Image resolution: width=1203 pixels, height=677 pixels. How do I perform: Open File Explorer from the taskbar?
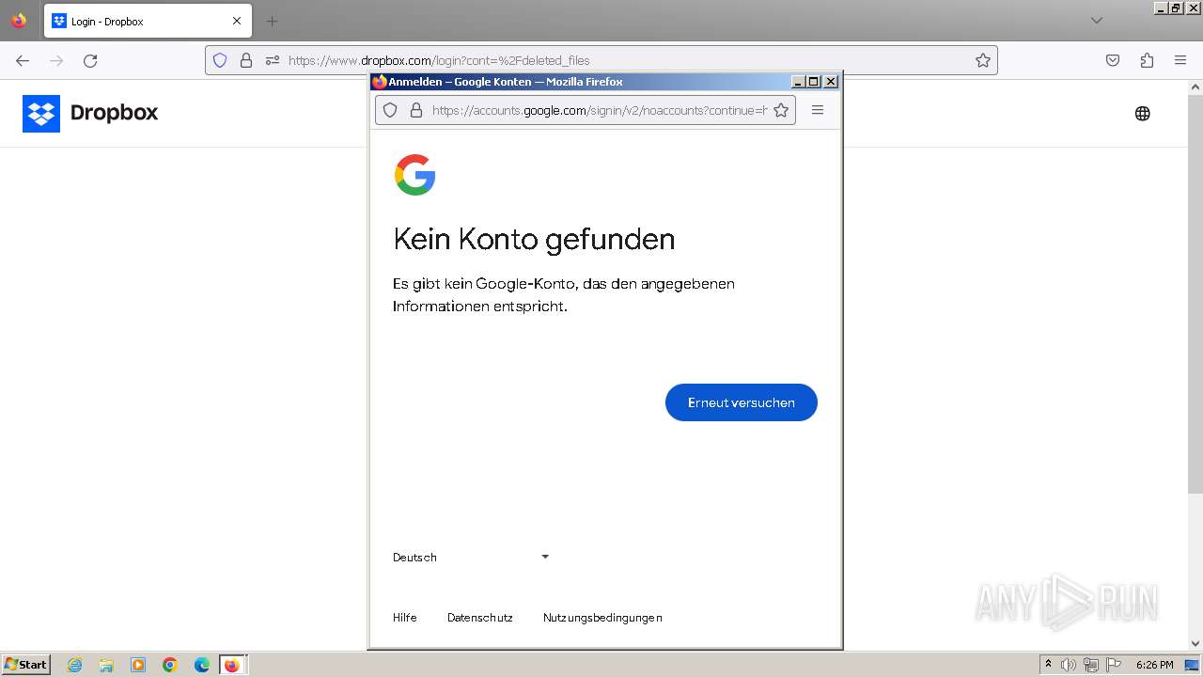pyautogui.click(x=106, y=665)
